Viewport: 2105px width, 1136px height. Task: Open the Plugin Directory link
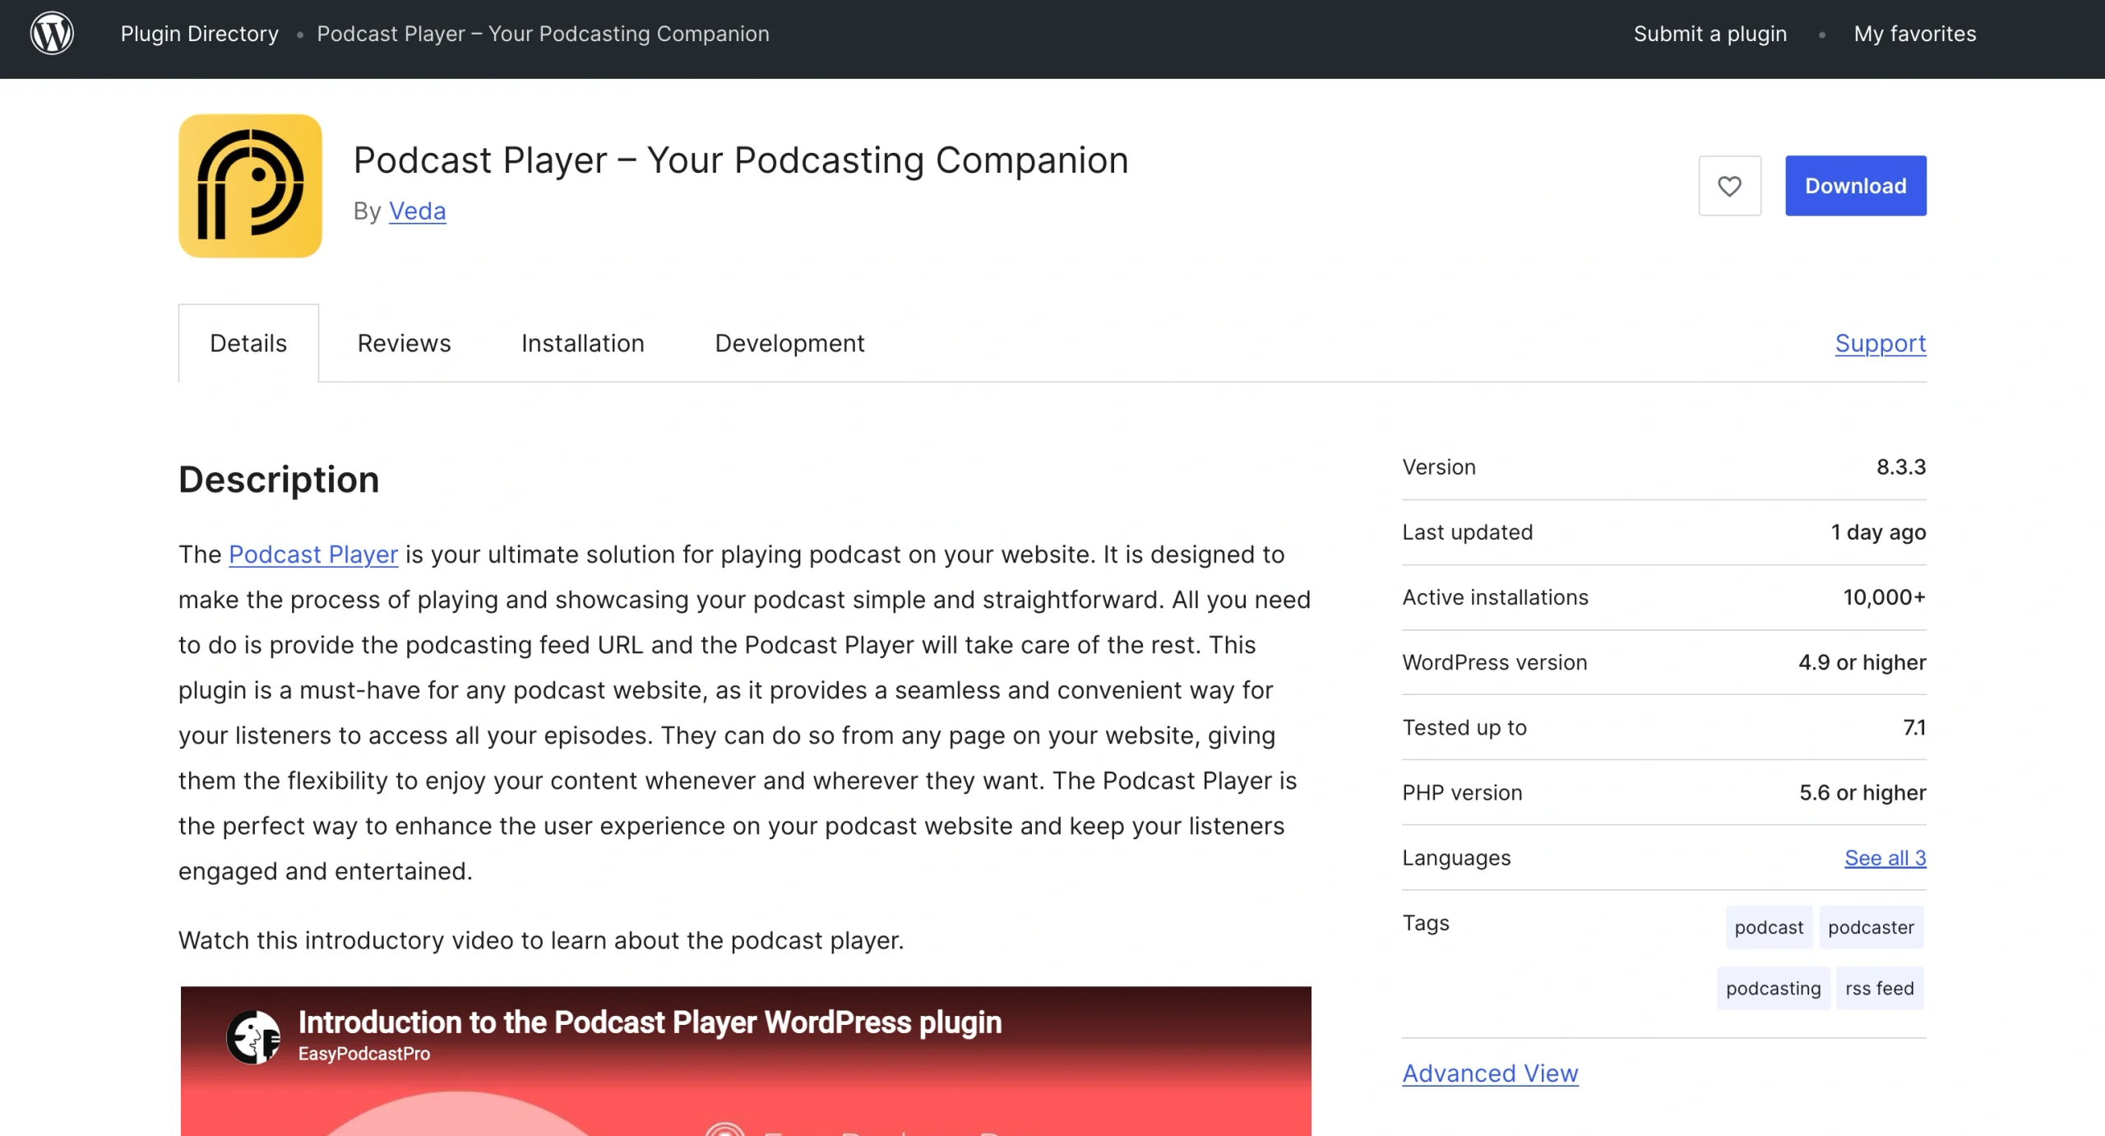click(x=200, y=34)
